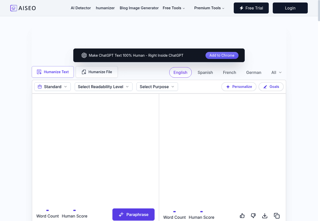Click the lightning bolt in Free Trial
Image resolution: width=320 pixels, height=221 pixels.
point(241,8)
